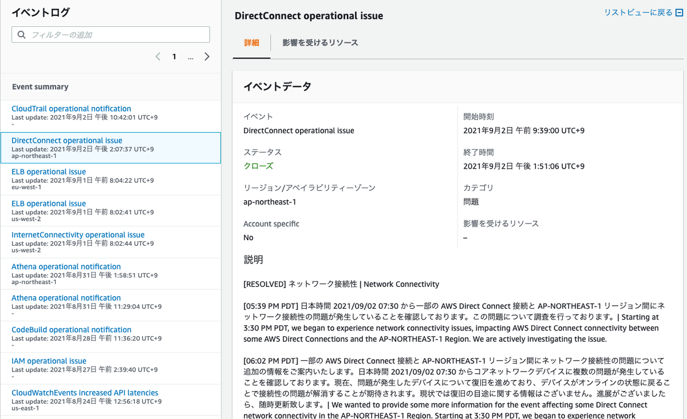Go to next page of event log

(207, 57)
